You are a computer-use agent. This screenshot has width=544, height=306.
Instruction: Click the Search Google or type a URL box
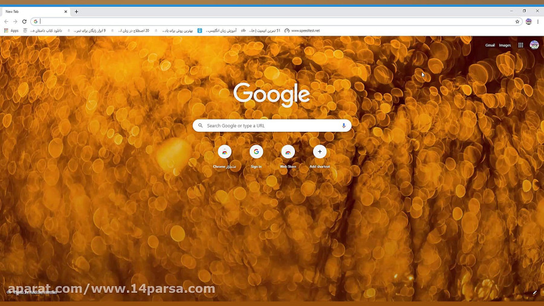pos(272,126)
